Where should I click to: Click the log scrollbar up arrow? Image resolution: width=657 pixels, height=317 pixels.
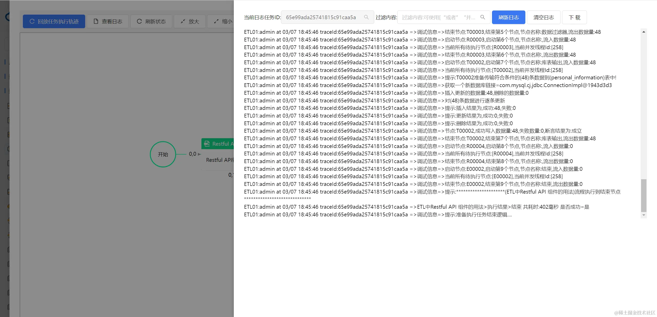tap(644, 32)
